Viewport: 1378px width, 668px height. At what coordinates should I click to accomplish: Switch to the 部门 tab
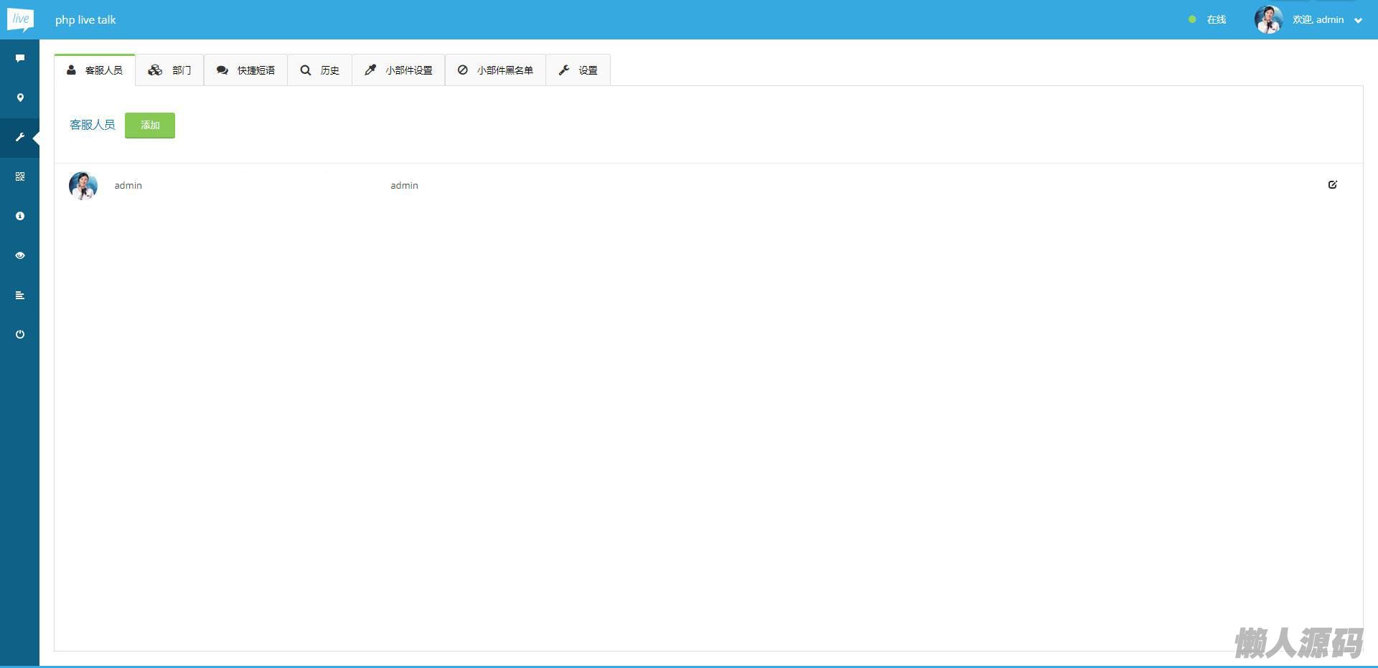169,70
